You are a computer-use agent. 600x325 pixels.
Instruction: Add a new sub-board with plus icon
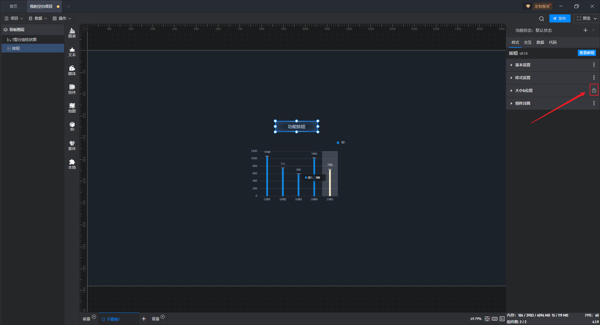(x=144, y=319)
